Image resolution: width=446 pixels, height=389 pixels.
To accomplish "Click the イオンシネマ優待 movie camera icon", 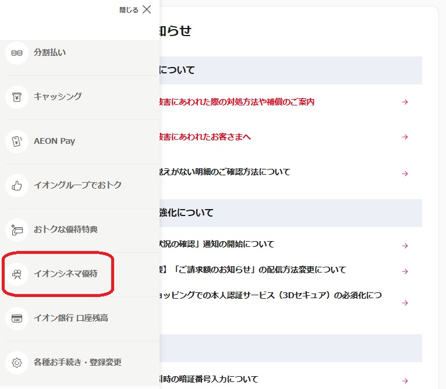I will tap(17, 274).
